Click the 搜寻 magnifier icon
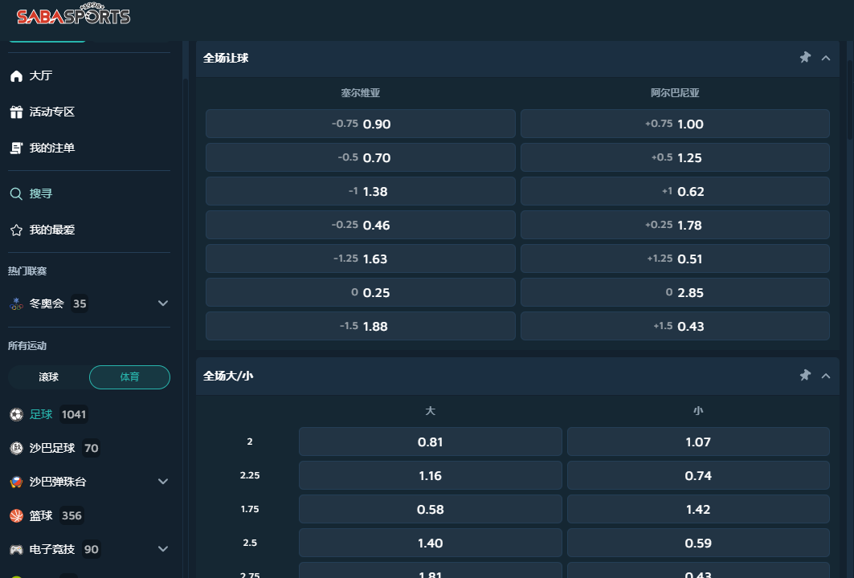Viewport: 854px width, 578px height. 16,194
